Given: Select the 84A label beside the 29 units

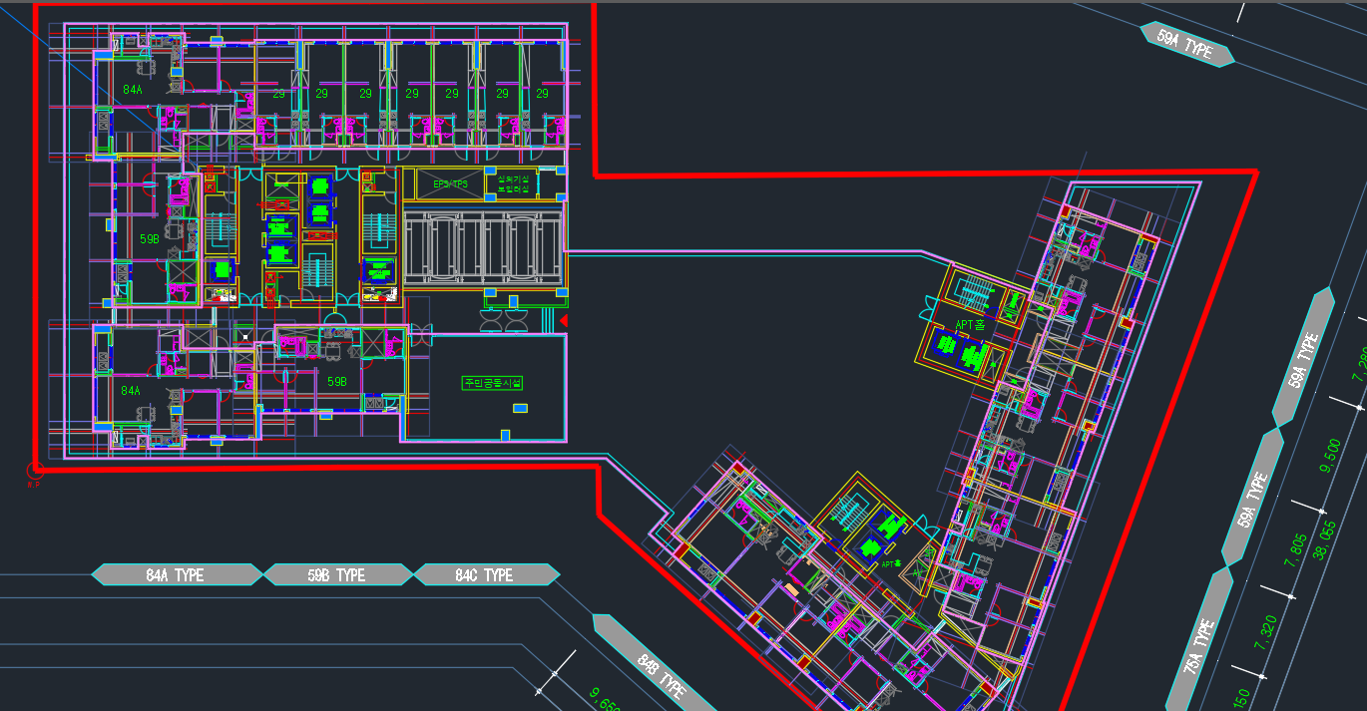Looking at the screenshot, I should click(133, 90).
